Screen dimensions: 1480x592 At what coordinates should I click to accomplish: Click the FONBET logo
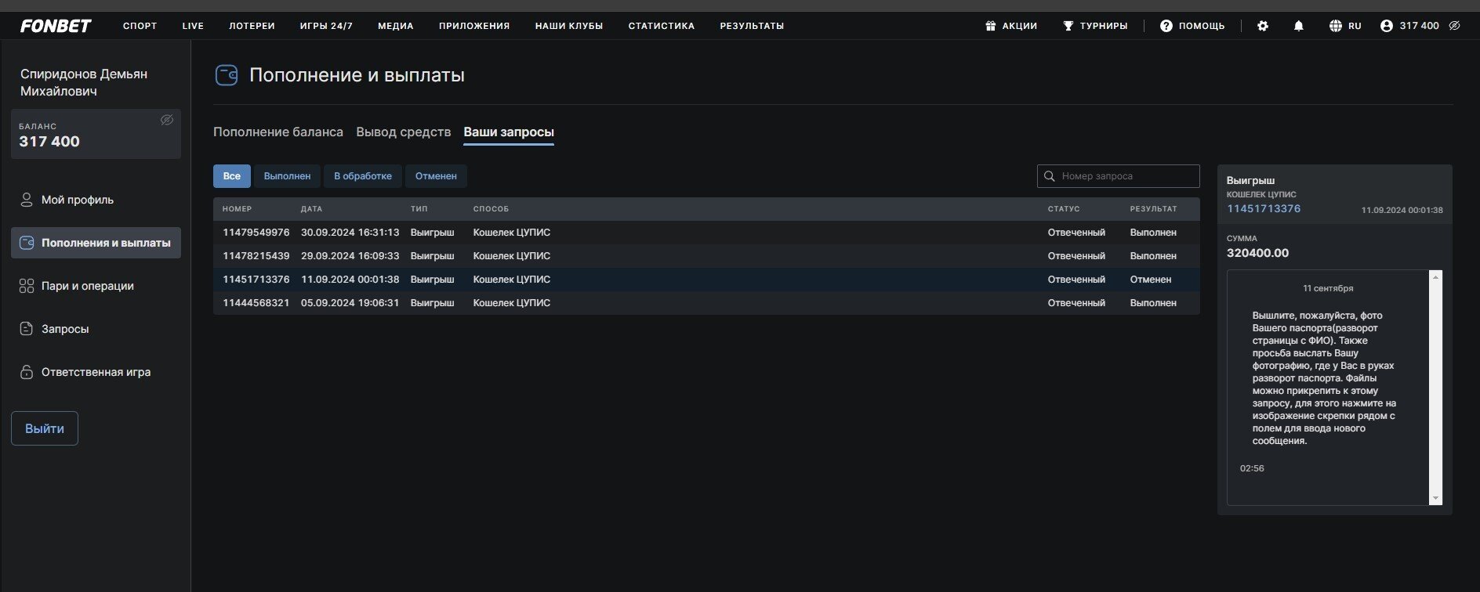tap(56, 26)
